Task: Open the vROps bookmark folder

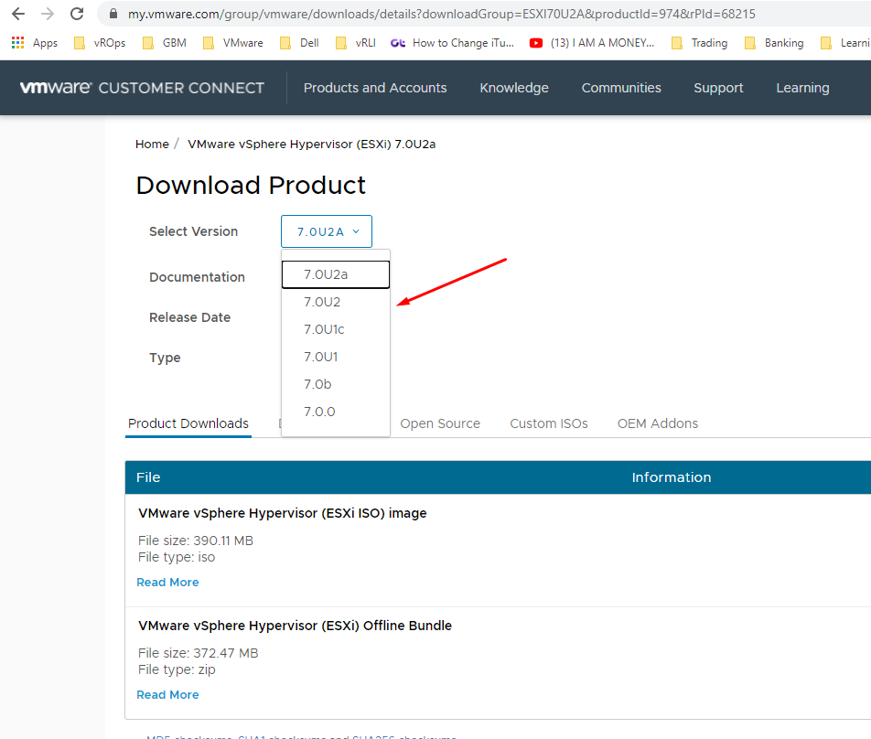Action: (100, 43)
